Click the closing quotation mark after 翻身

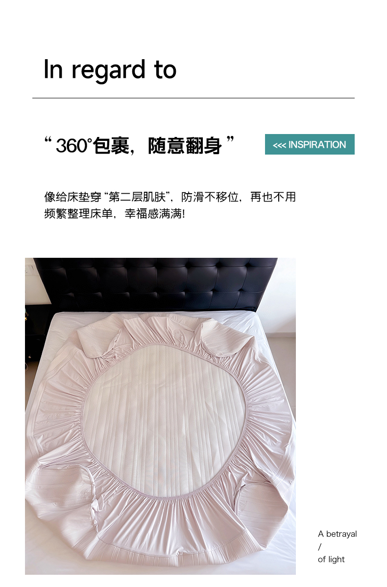(x=230, y=141)
